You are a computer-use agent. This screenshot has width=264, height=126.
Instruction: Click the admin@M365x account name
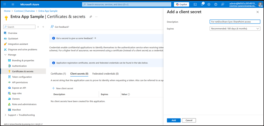(243, 4)
